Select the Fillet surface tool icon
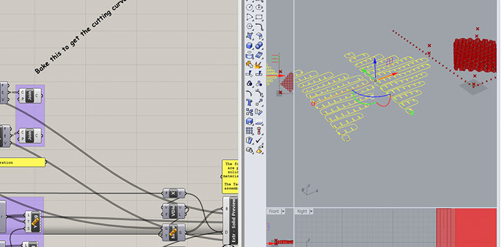501x247 pixels. [259, 36]
